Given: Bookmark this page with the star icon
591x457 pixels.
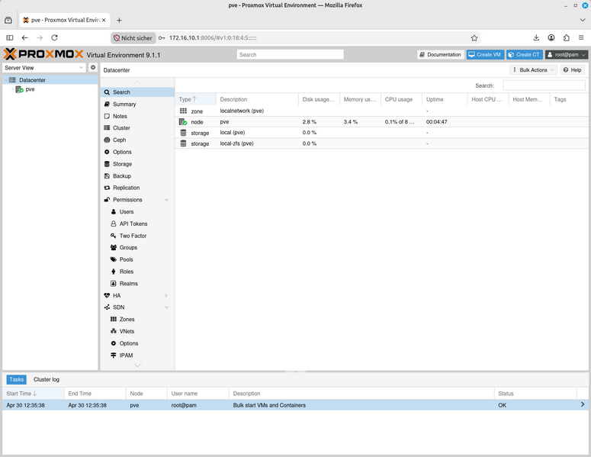Looking at the screenshot, I should pos(474,37).
